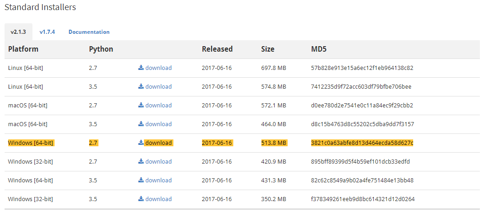Click download icon for macOS Python 2.7
Screen dimensions: 489x218
click(141, 105)
